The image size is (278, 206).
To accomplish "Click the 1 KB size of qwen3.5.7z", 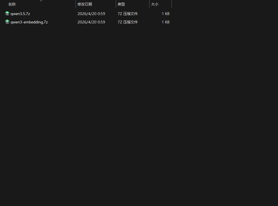I will coord(165,14).
